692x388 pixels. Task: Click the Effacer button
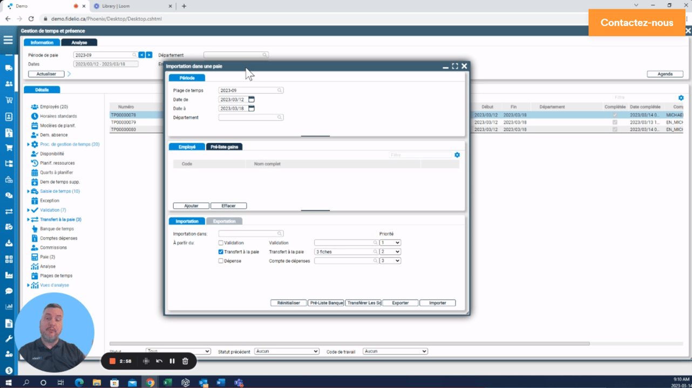tap(228, 206)
